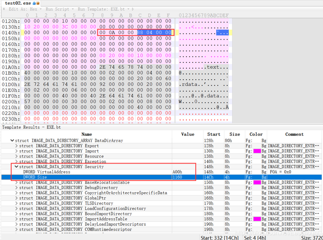The image size is (323, 240).
Task: Click hex byte 0A in row 0140h
Action: pos(112,33)
